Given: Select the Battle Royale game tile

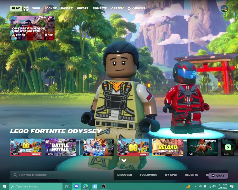Looking at the screenshot, I should click(60, 147).
